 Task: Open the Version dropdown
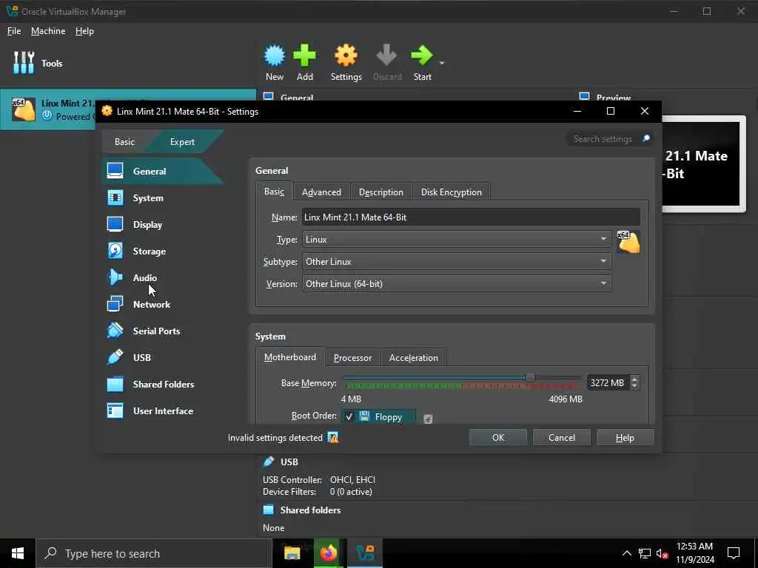[x=457, y=283]
